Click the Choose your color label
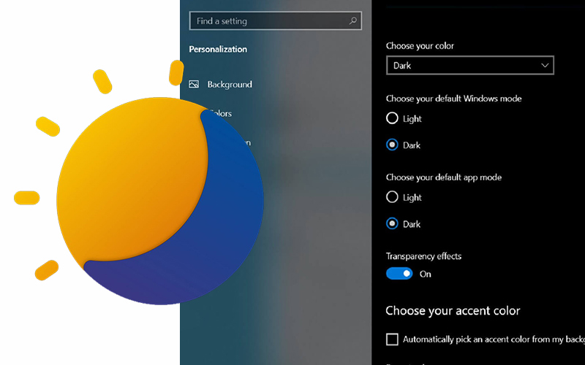The width and height of the screenshot is (585, 365). tap(420, 46)
